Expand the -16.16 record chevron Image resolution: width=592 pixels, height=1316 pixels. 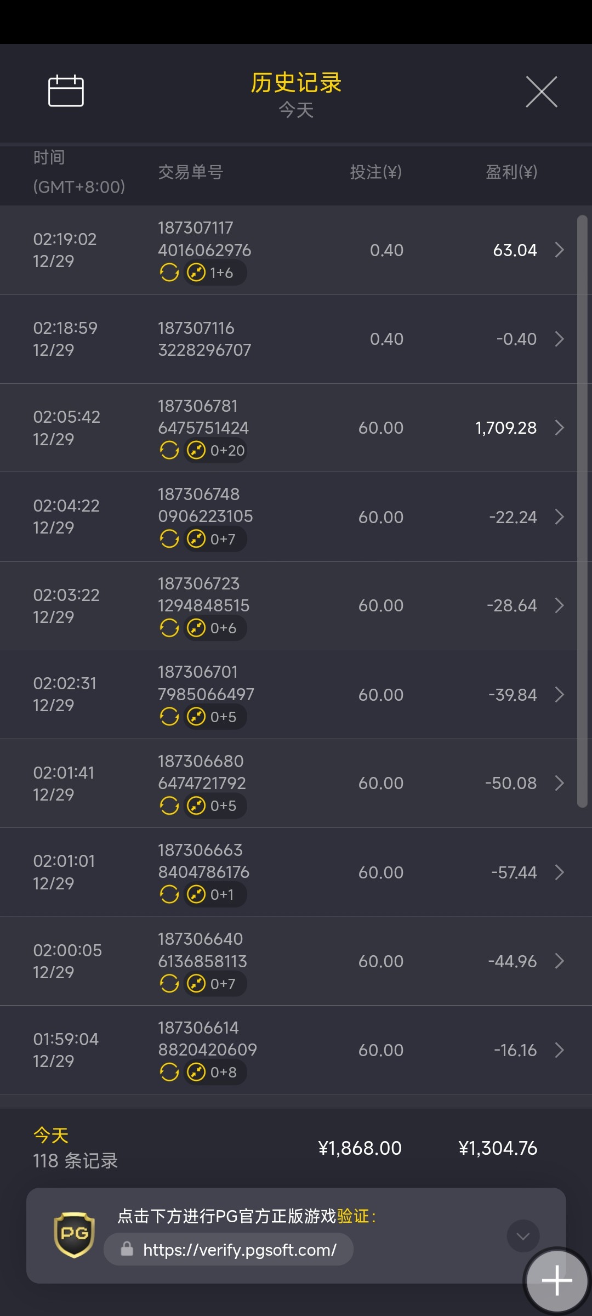[x=559, y=1050]
